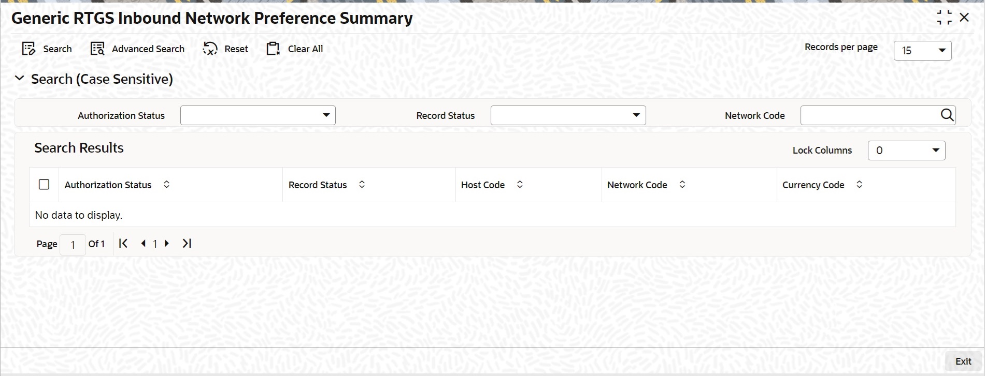Click the Reset icon
986x376 pixels.
(x=210, y=49)
